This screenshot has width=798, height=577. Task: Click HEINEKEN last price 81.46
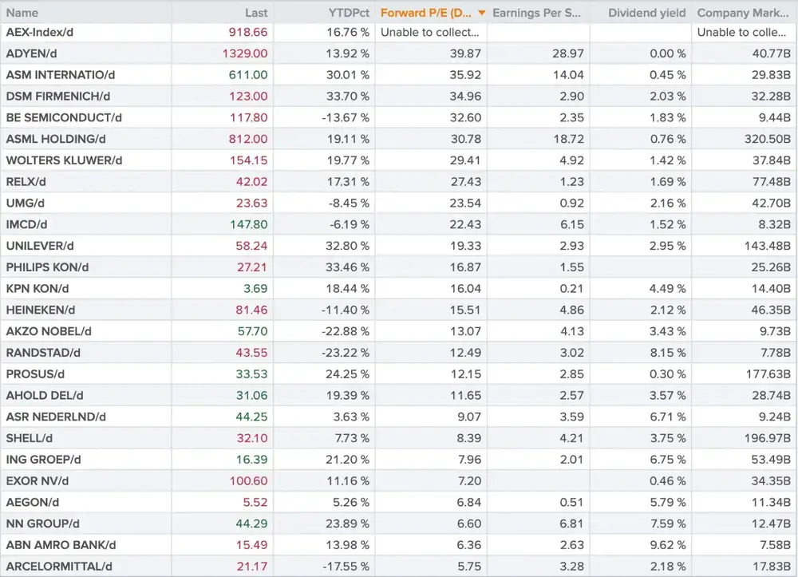coord(251,310)
